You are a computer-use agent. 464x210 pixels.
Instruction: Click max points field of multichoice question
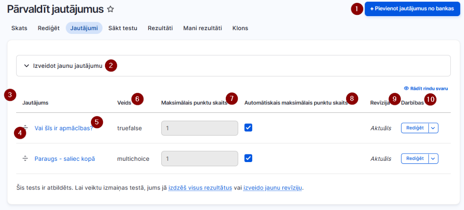pos(200,159)
